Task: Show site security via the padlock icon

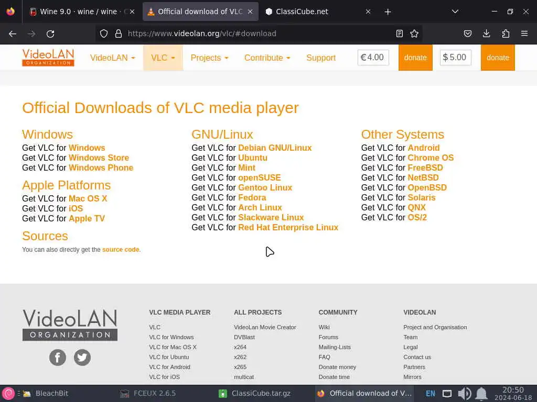Action: coord(119,33)
